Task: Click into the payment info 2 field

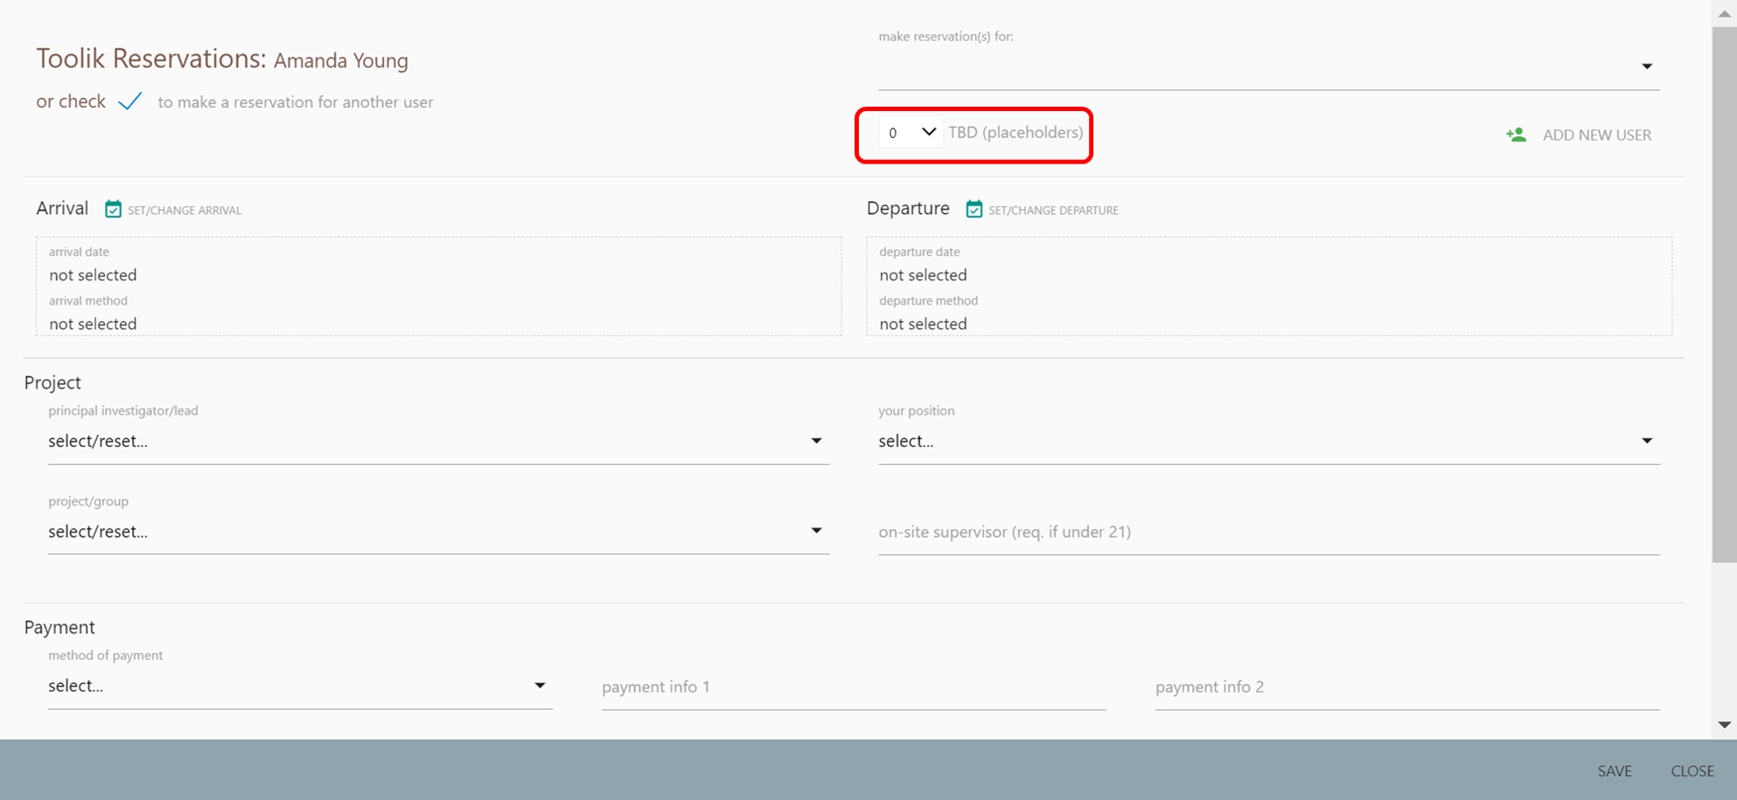Action: tap(1406, 687)
